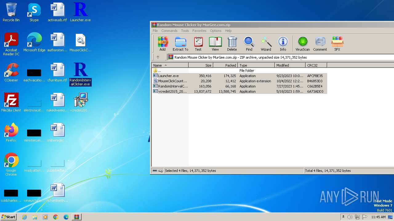
Task: Click the SFX toolbar icon
Action: tap(337, 44)
